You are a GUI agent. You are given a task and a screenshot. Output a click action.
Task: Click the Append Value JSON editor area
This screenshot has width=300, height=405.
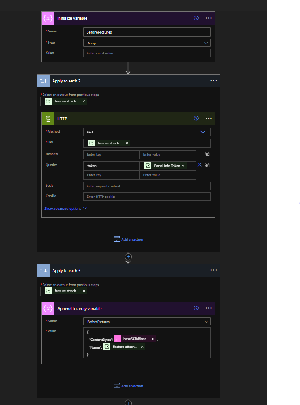(x=147, y=343)
